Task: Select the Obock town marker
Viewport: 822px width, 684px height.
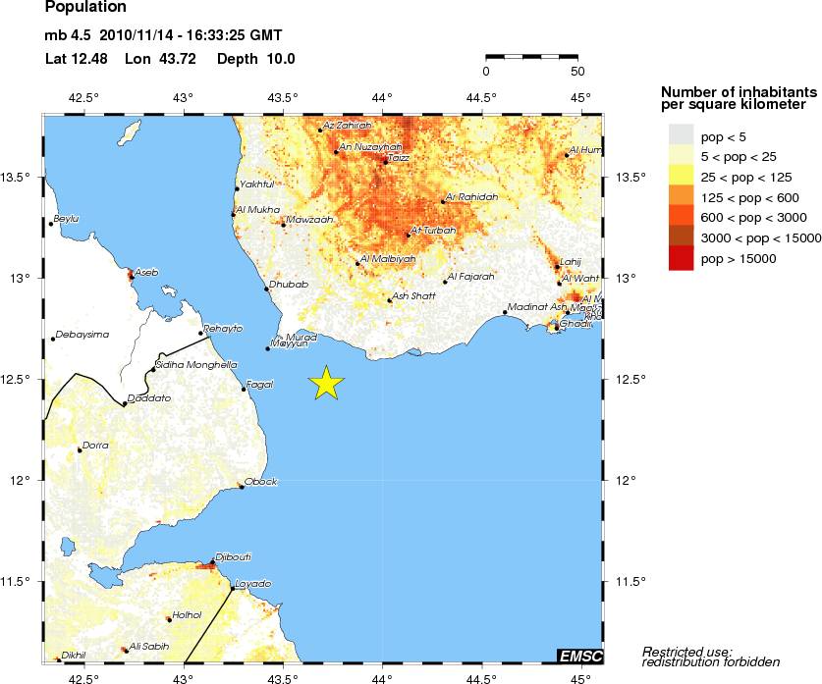Action: (243, 487)
